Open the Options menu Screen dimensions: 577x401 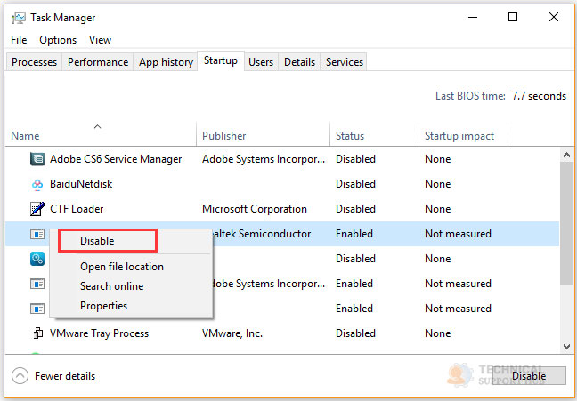pos(58,40)
